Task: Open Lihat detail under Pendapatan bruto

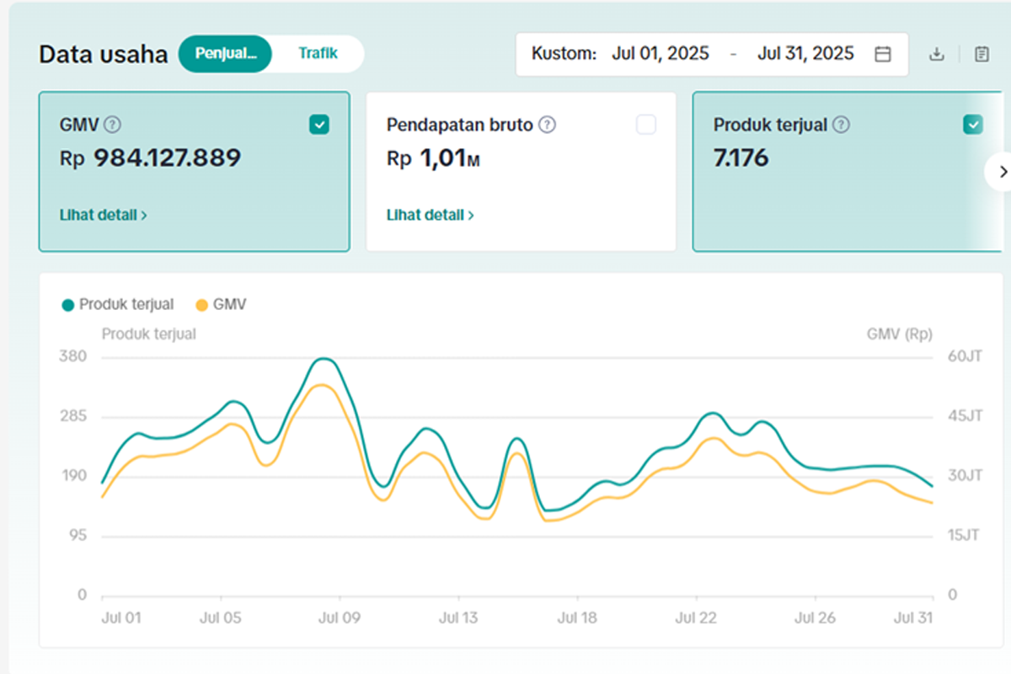Action: pyautogui.click(x=431, y=215)
